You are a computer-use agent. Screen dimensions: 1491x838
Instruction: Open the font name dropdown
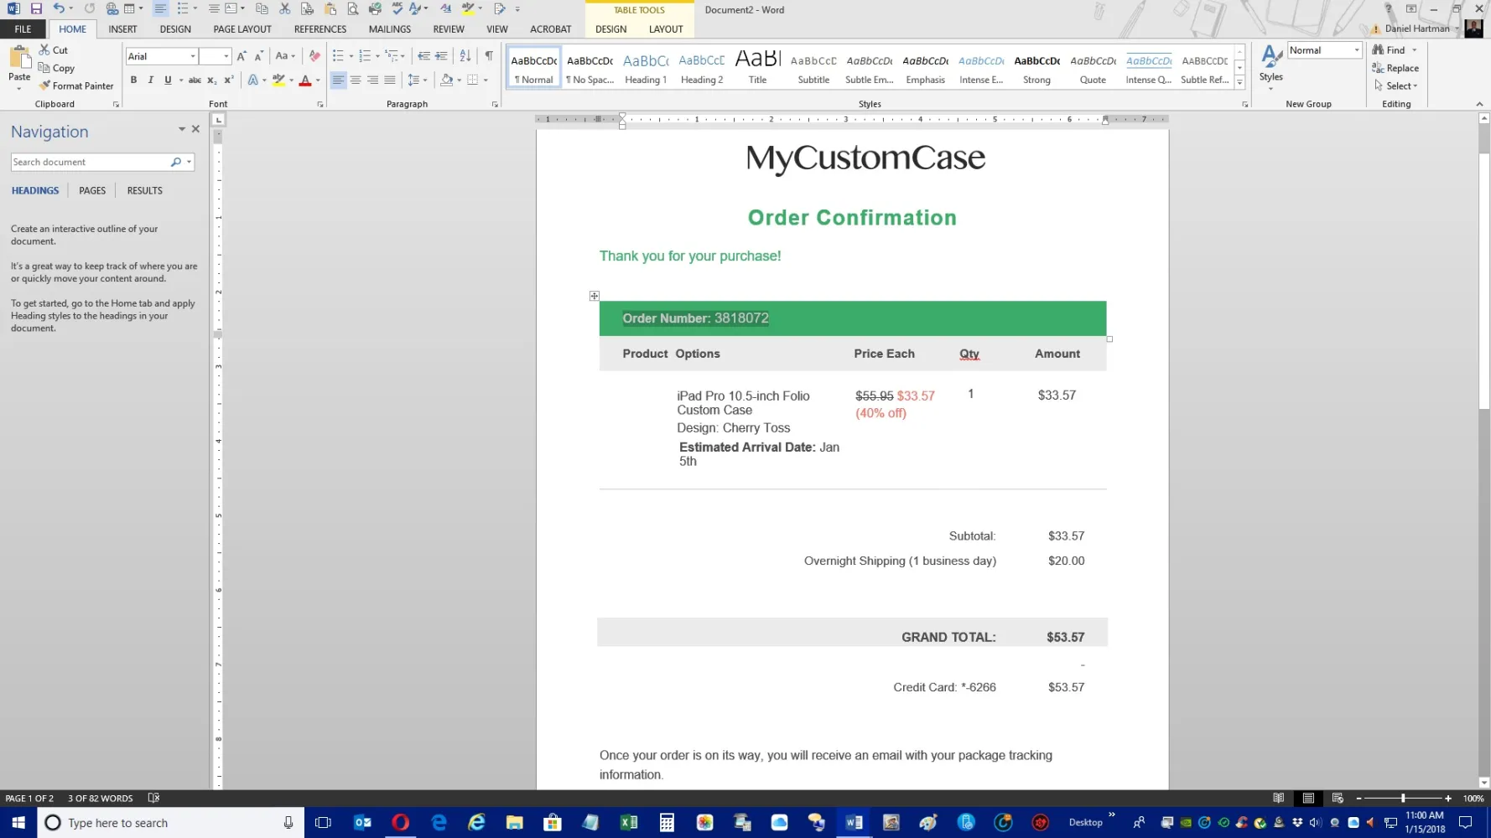193,56
